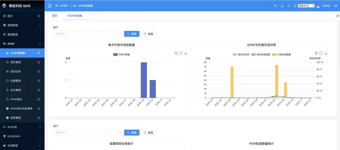Image resolution: width=340 pixels, height=150 pixels.
Task: Switch to the 首页 tab
Action: (x=54, y=16)
